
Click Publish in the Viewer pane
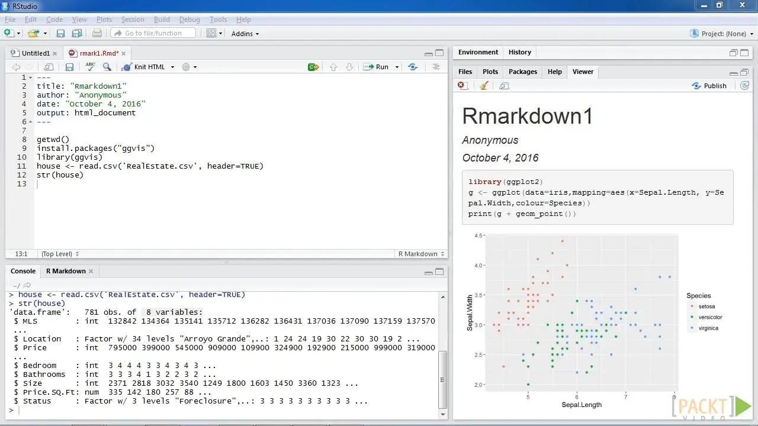pos(709,86)
